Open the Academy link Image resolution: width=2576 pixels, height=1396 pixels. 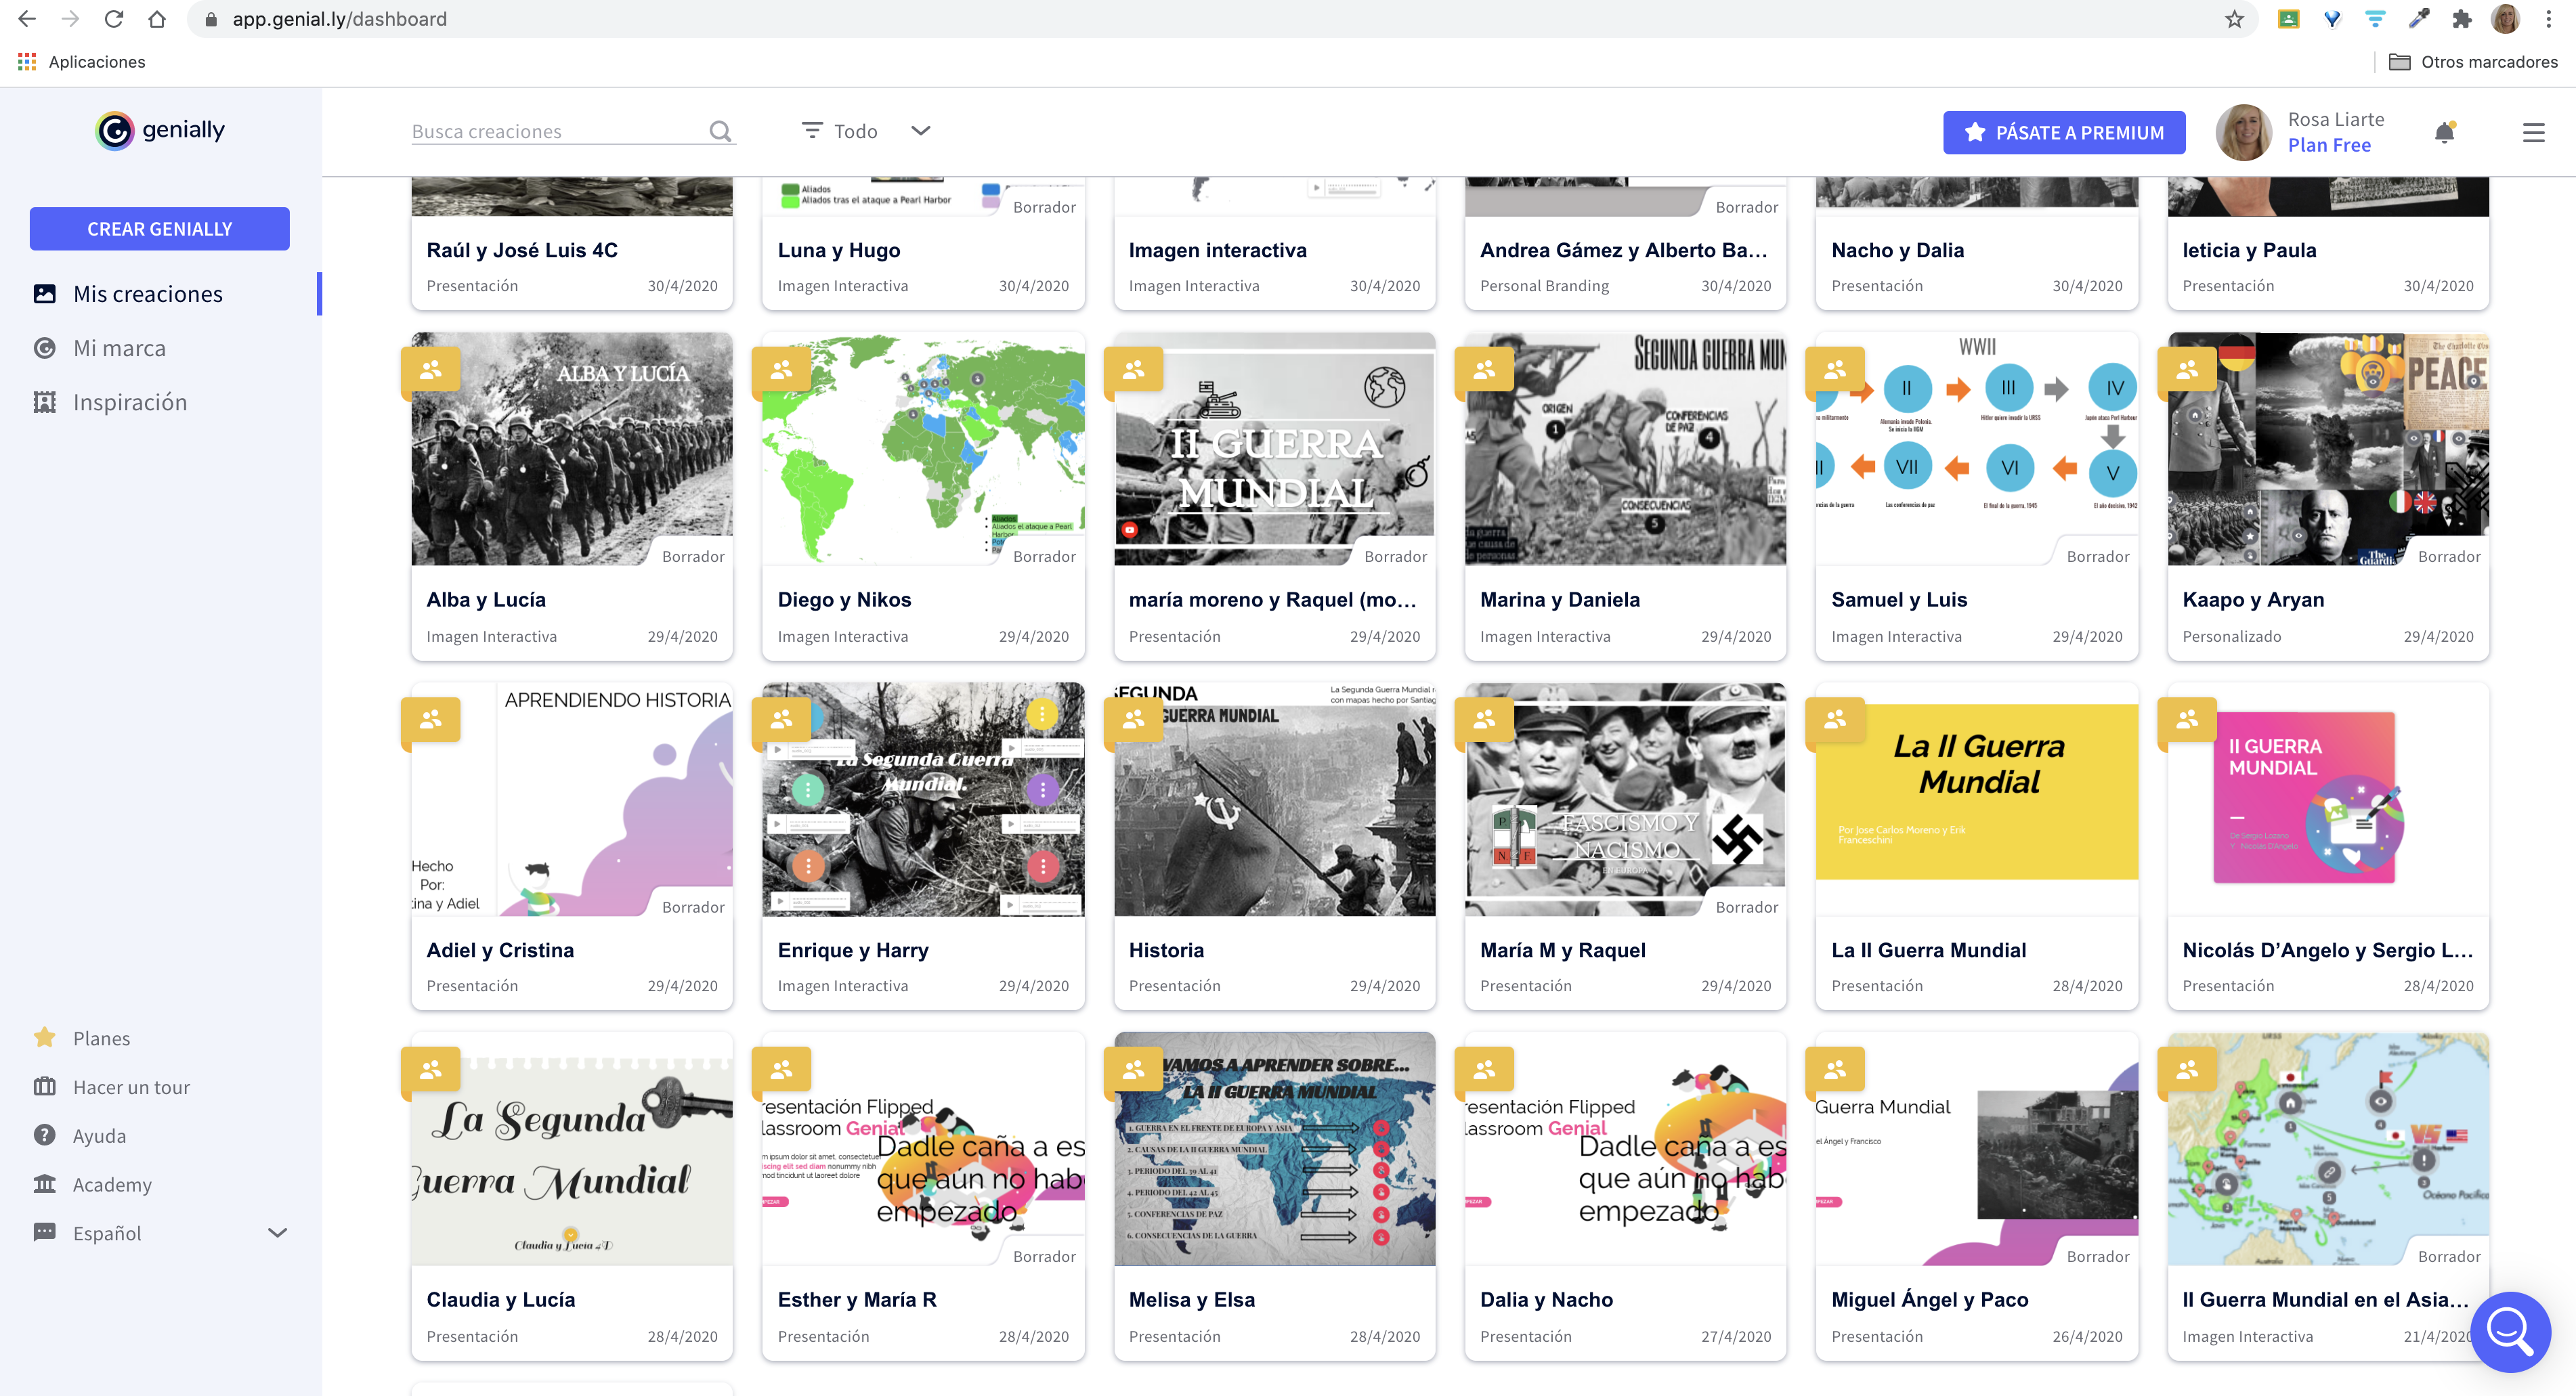point(112,1184)
